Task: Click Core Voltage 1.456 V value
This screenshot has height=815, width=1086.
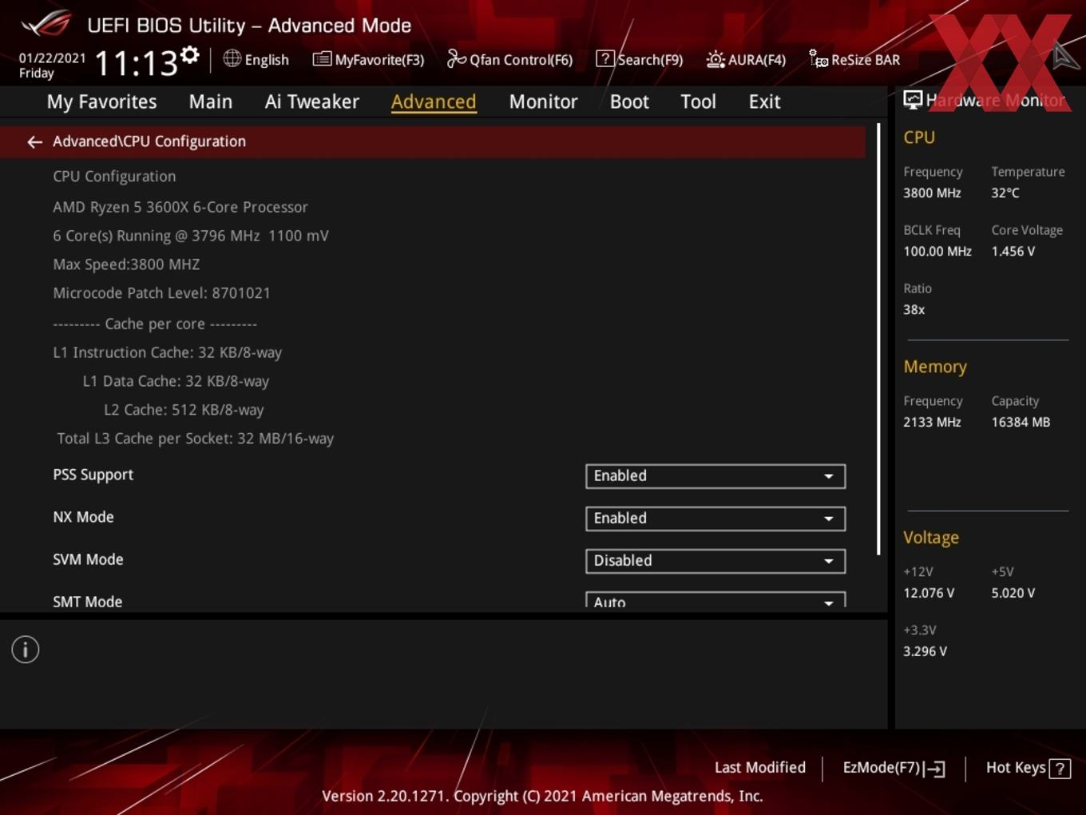Action: (1013, 251)
